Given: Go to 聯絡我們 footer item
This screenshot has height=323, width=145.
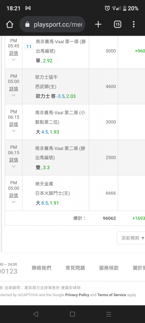Looking at the screenshot, I should tap(42, 268).
